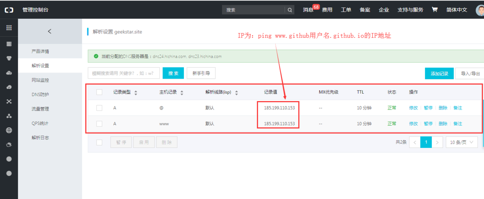Click green check icon in DNS notice
Image resolution: width=484 pixels, height=199 pixels.
coord(96,56)
